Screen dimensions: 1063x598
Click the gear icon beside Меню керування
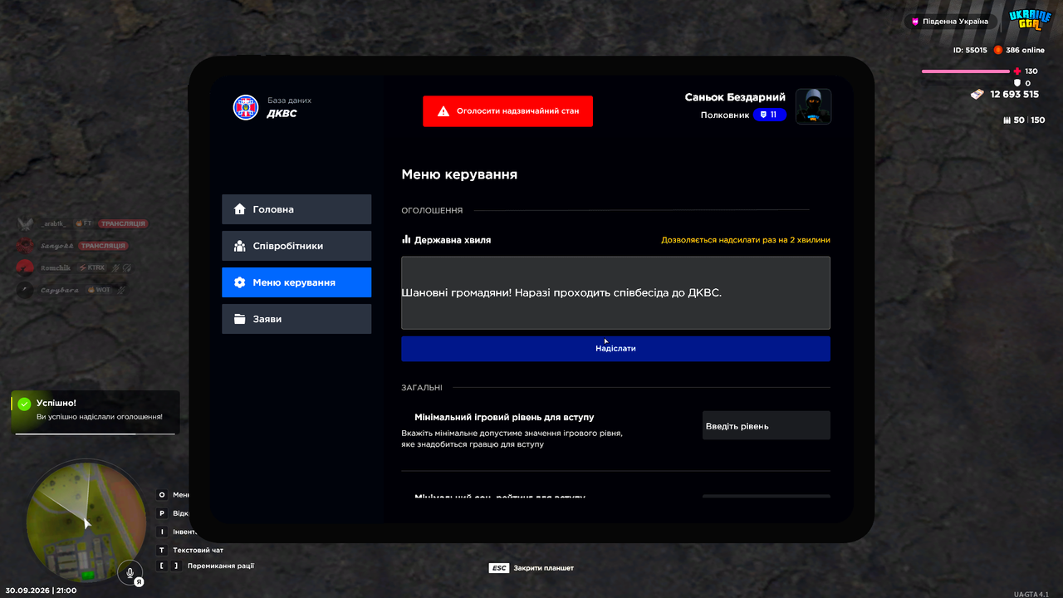[240, 282]
